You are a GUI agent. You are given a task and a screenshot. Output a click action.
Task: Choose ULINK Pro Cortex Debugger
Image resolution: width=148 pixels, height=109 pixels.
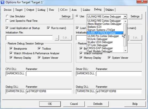103,36
